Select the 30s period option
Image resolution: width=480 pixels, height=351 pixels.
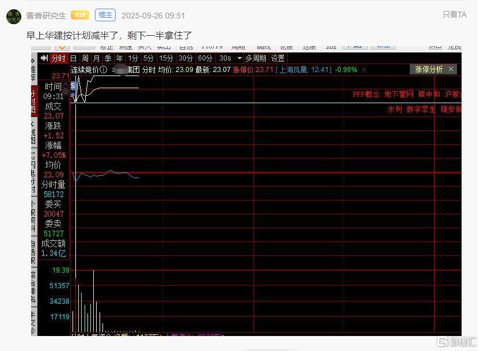click(x=225, y=58)
